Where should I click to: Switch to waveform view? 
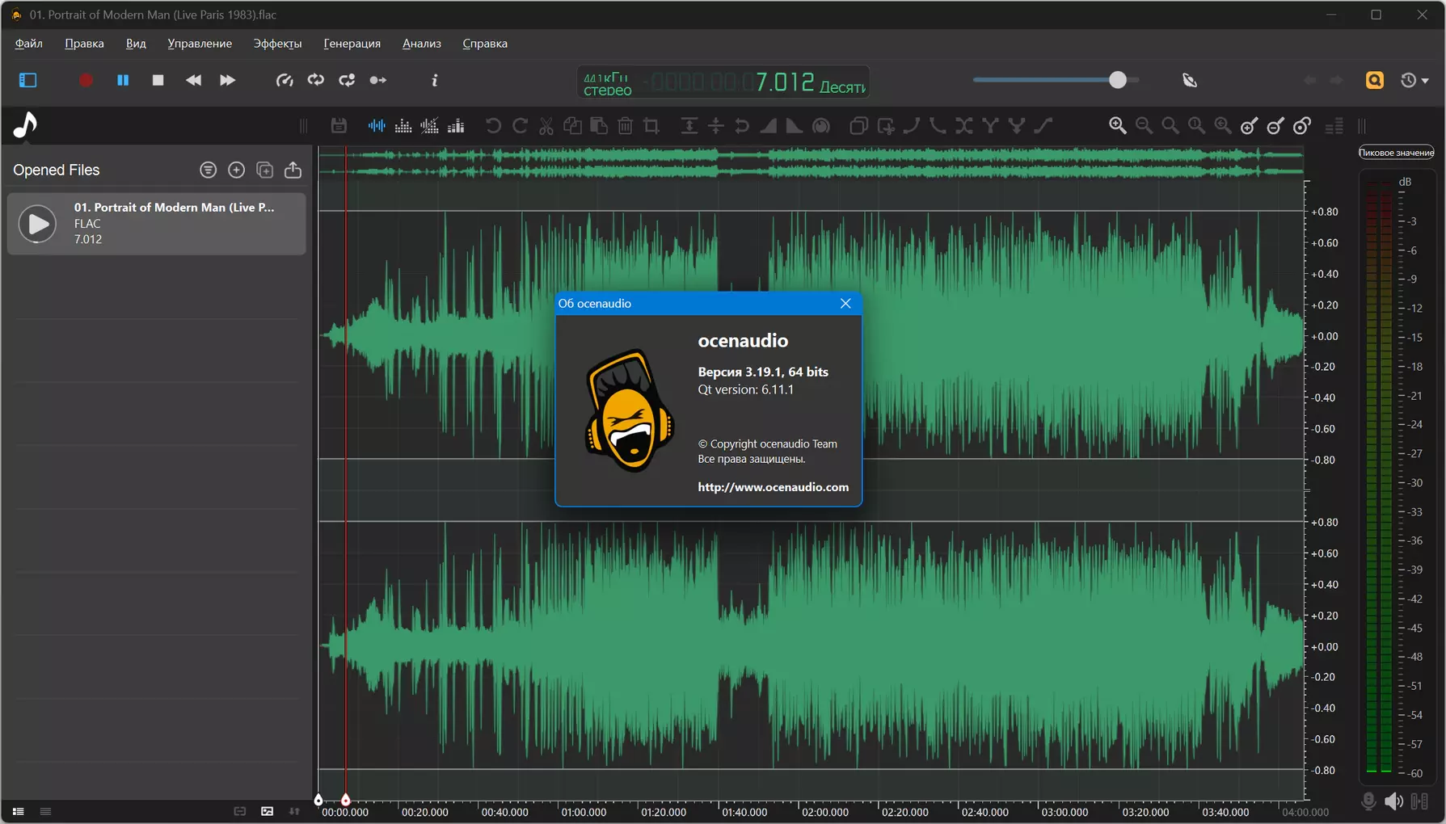tap(377, 125)
